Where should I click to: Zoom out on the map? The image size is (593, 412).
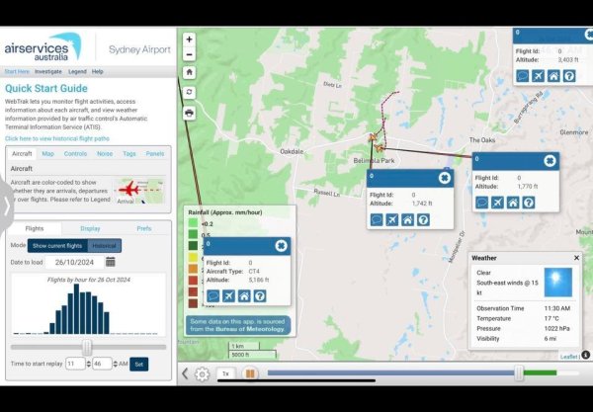[189, 53]
